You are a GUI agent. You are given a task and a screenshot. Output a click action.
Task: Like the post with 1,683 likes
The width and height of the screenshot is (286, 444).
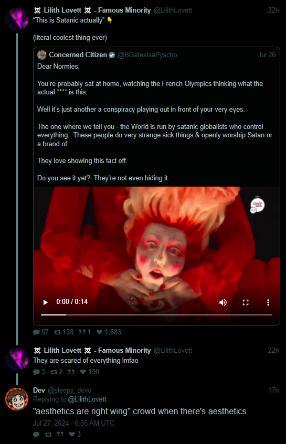point(109,332)
